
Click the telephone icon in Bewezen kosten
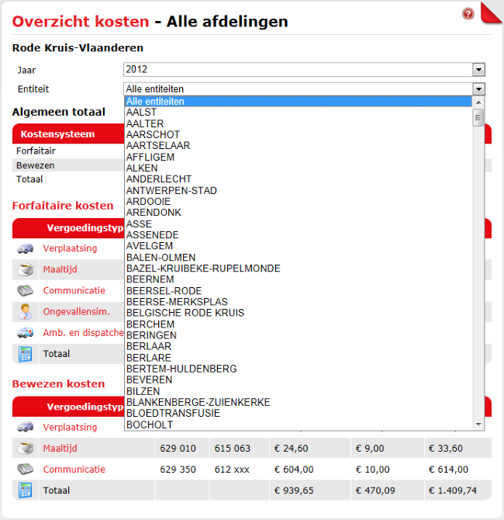pos(25,470)
